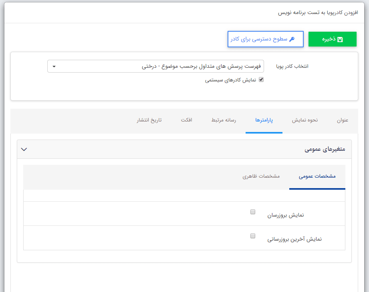Open the رسانه مرتبط tab
369x292 pixels.
[x=223, y=120]
